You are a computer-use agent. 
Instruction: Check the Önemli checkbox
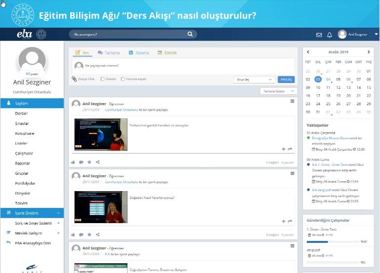pos(103,79)
